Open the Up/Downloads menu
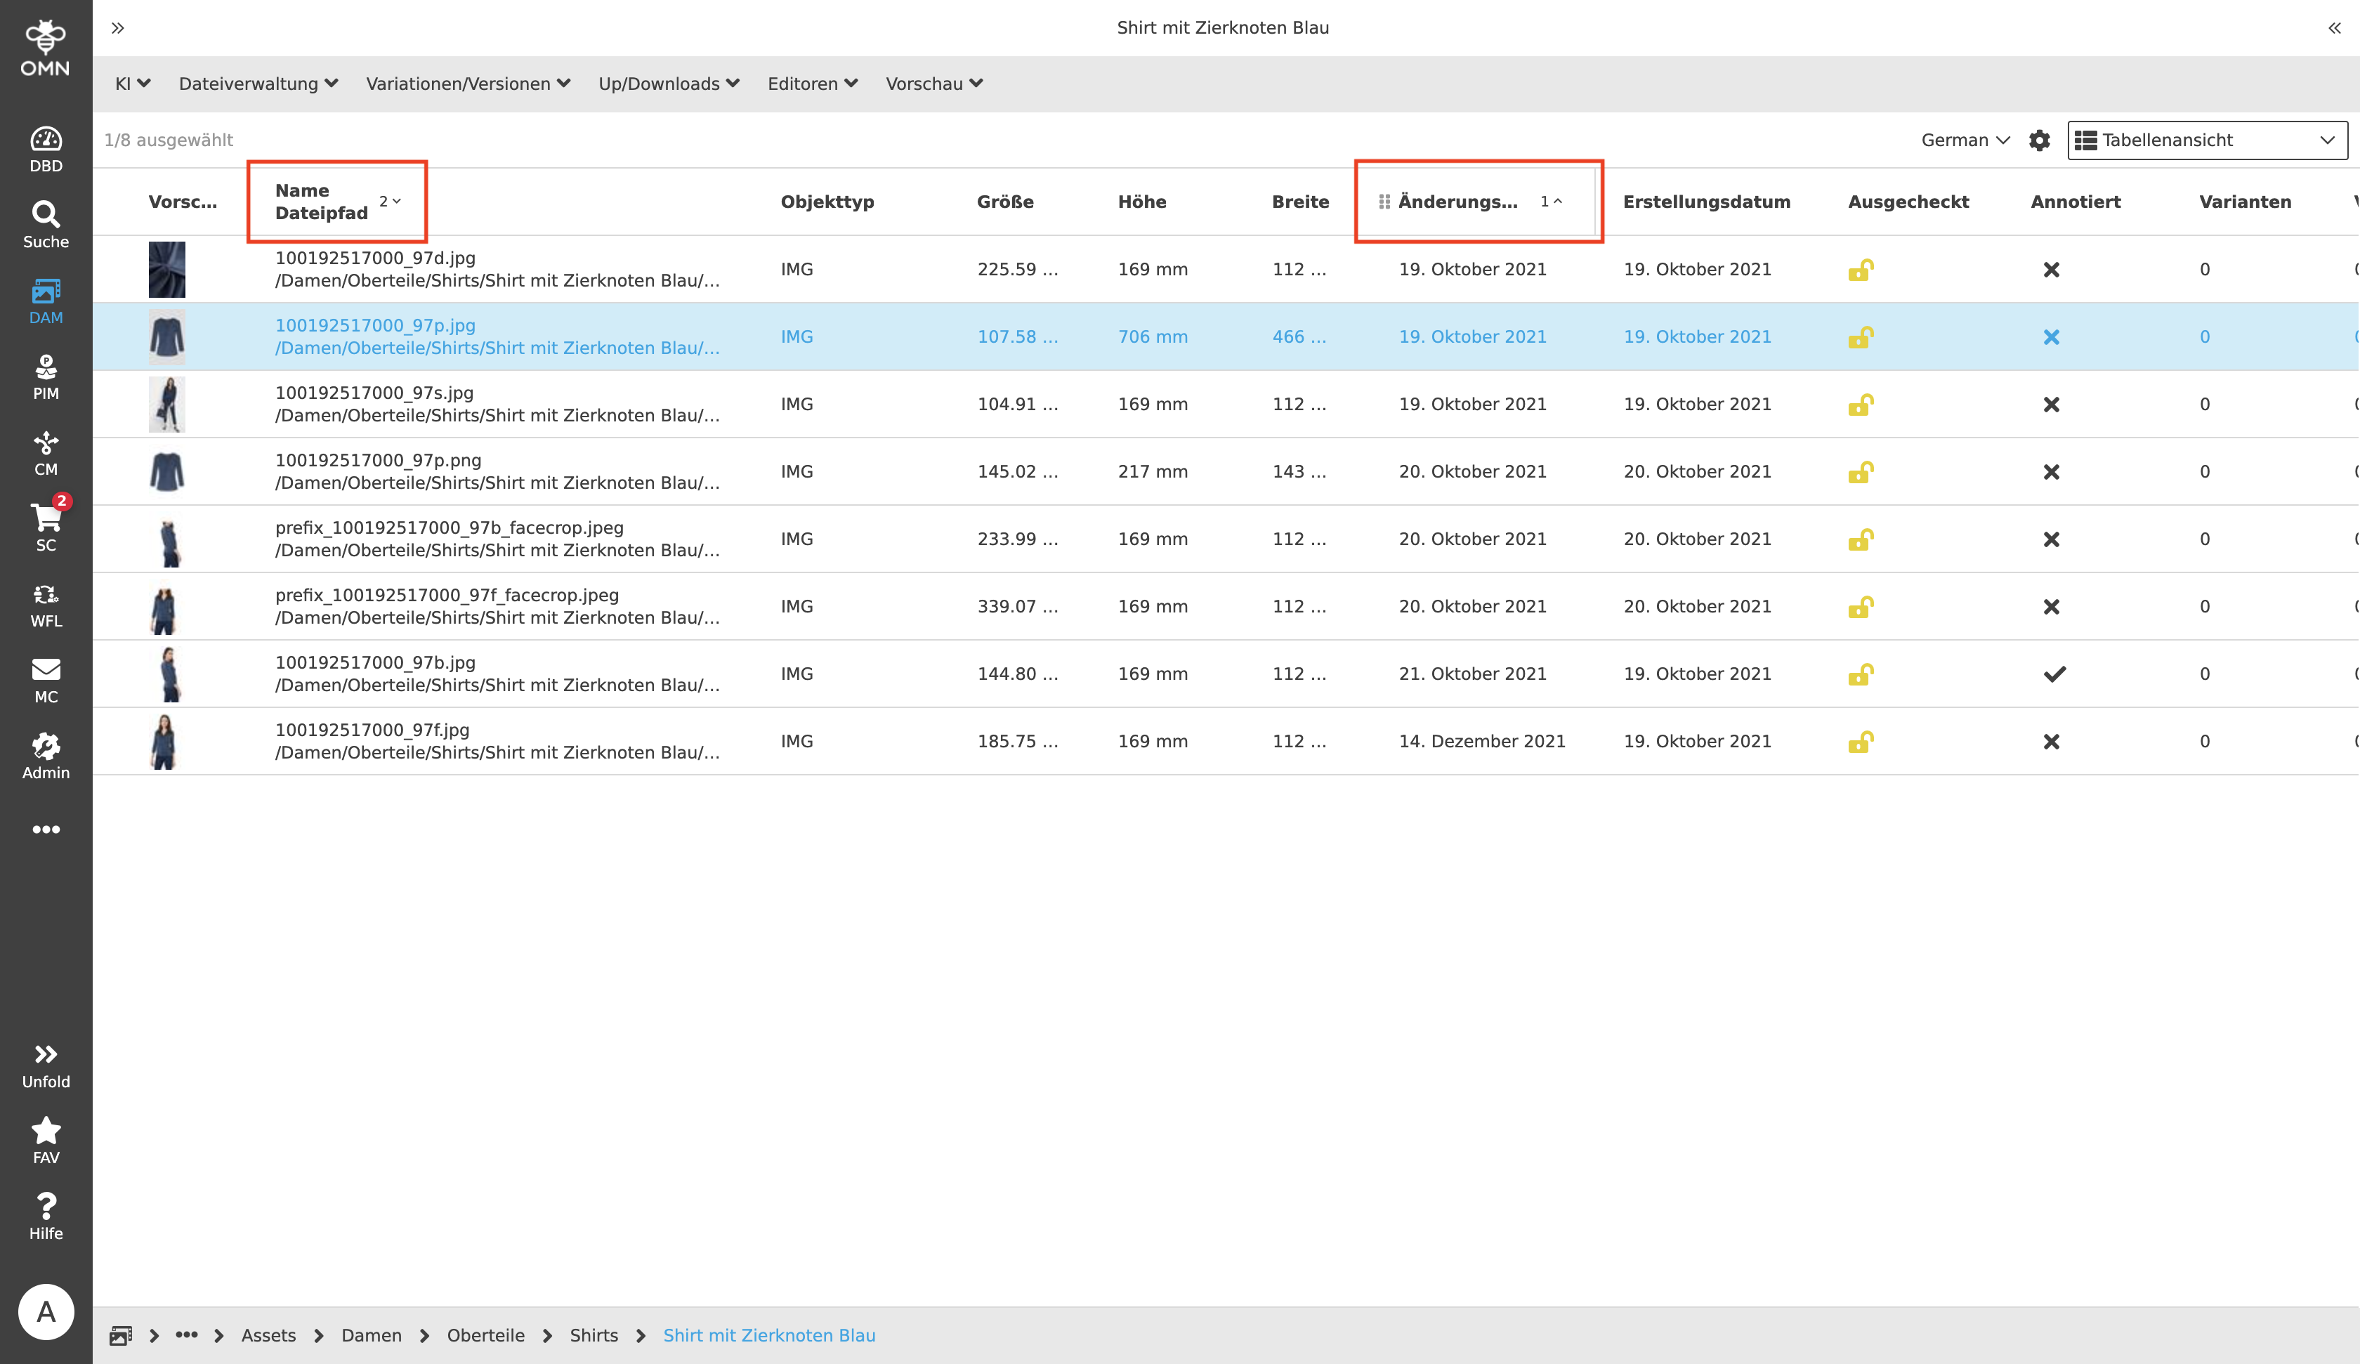Image resolution: width=2360 pixels, height=1364 pixels. point(668,84)
